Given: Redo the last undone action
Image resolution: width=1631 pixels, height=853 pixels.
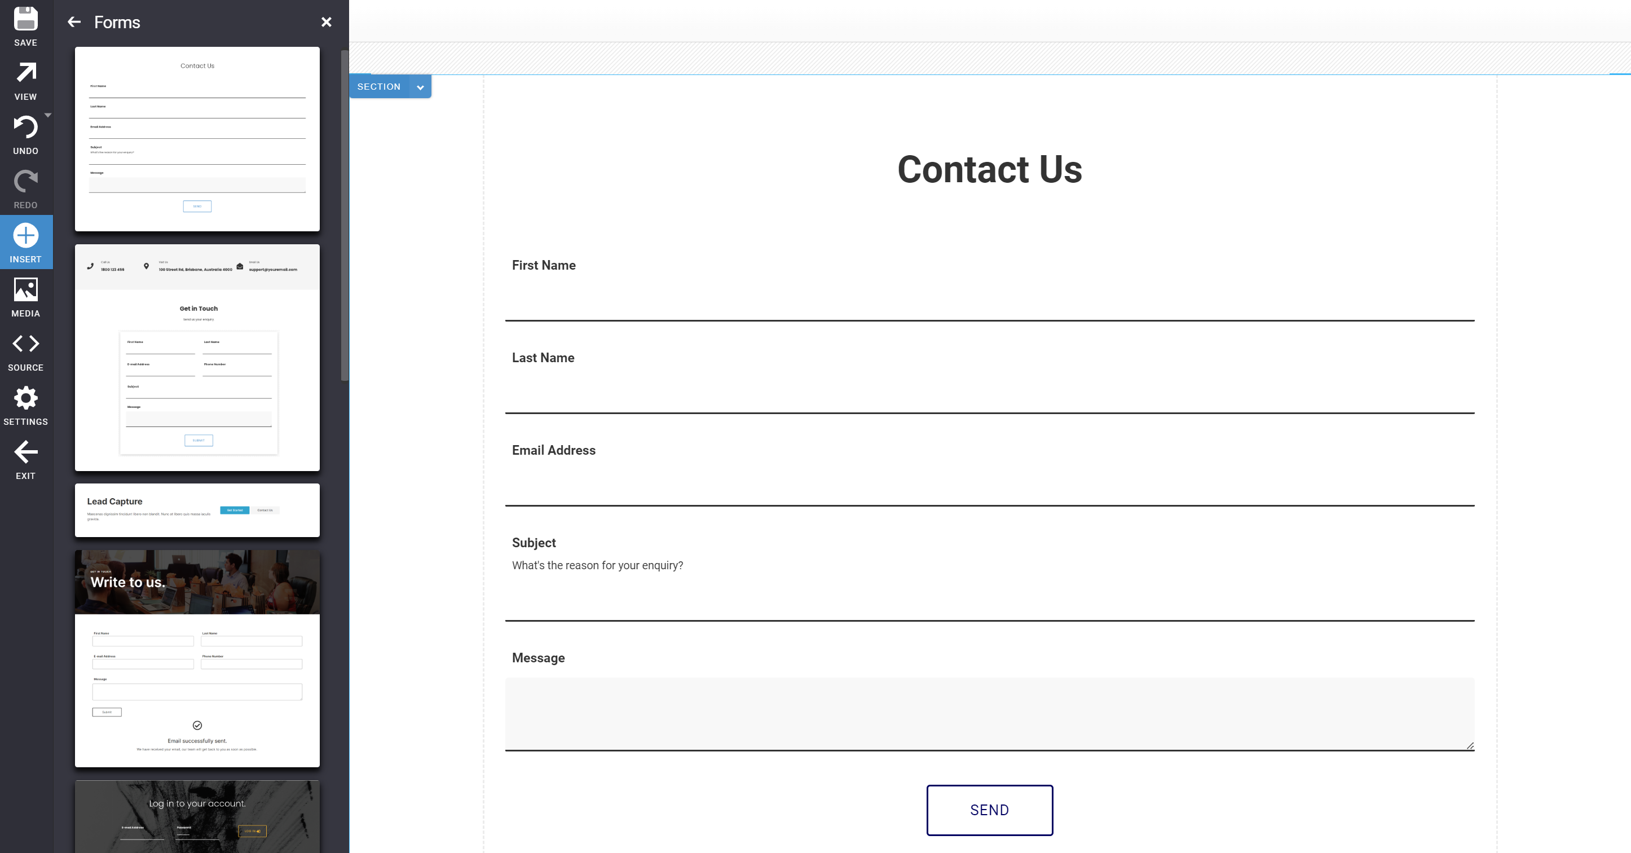Looking at the screenshot, I should [26, 182].
